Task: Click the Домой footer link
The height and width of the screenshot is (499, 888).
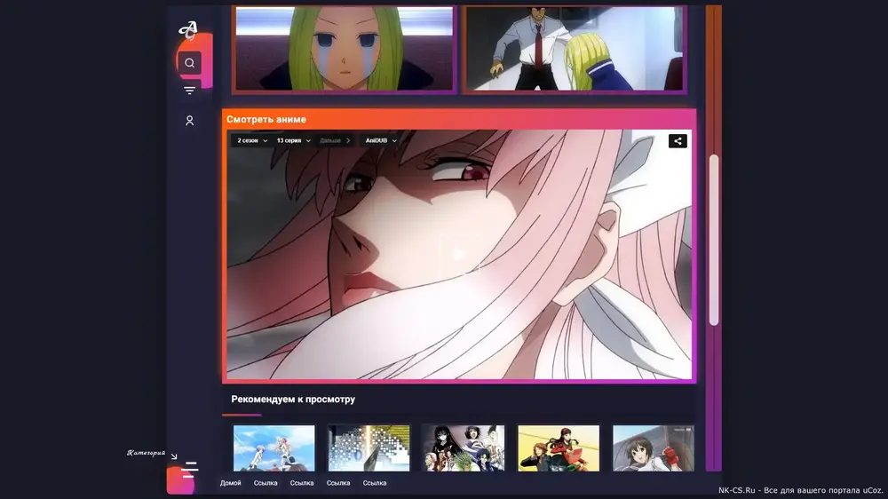Action: (x=231, y=483)
